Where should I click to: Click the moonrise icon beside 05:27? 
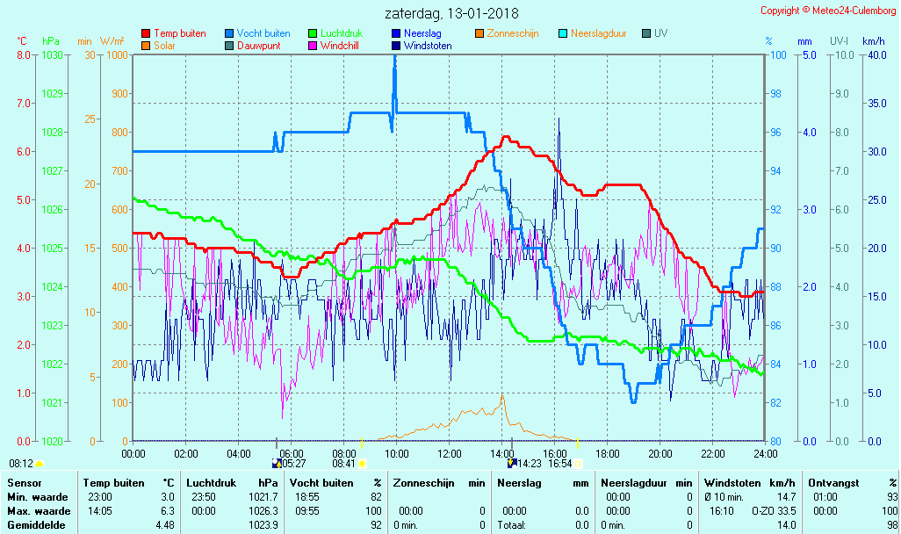(x=278, y=463)
